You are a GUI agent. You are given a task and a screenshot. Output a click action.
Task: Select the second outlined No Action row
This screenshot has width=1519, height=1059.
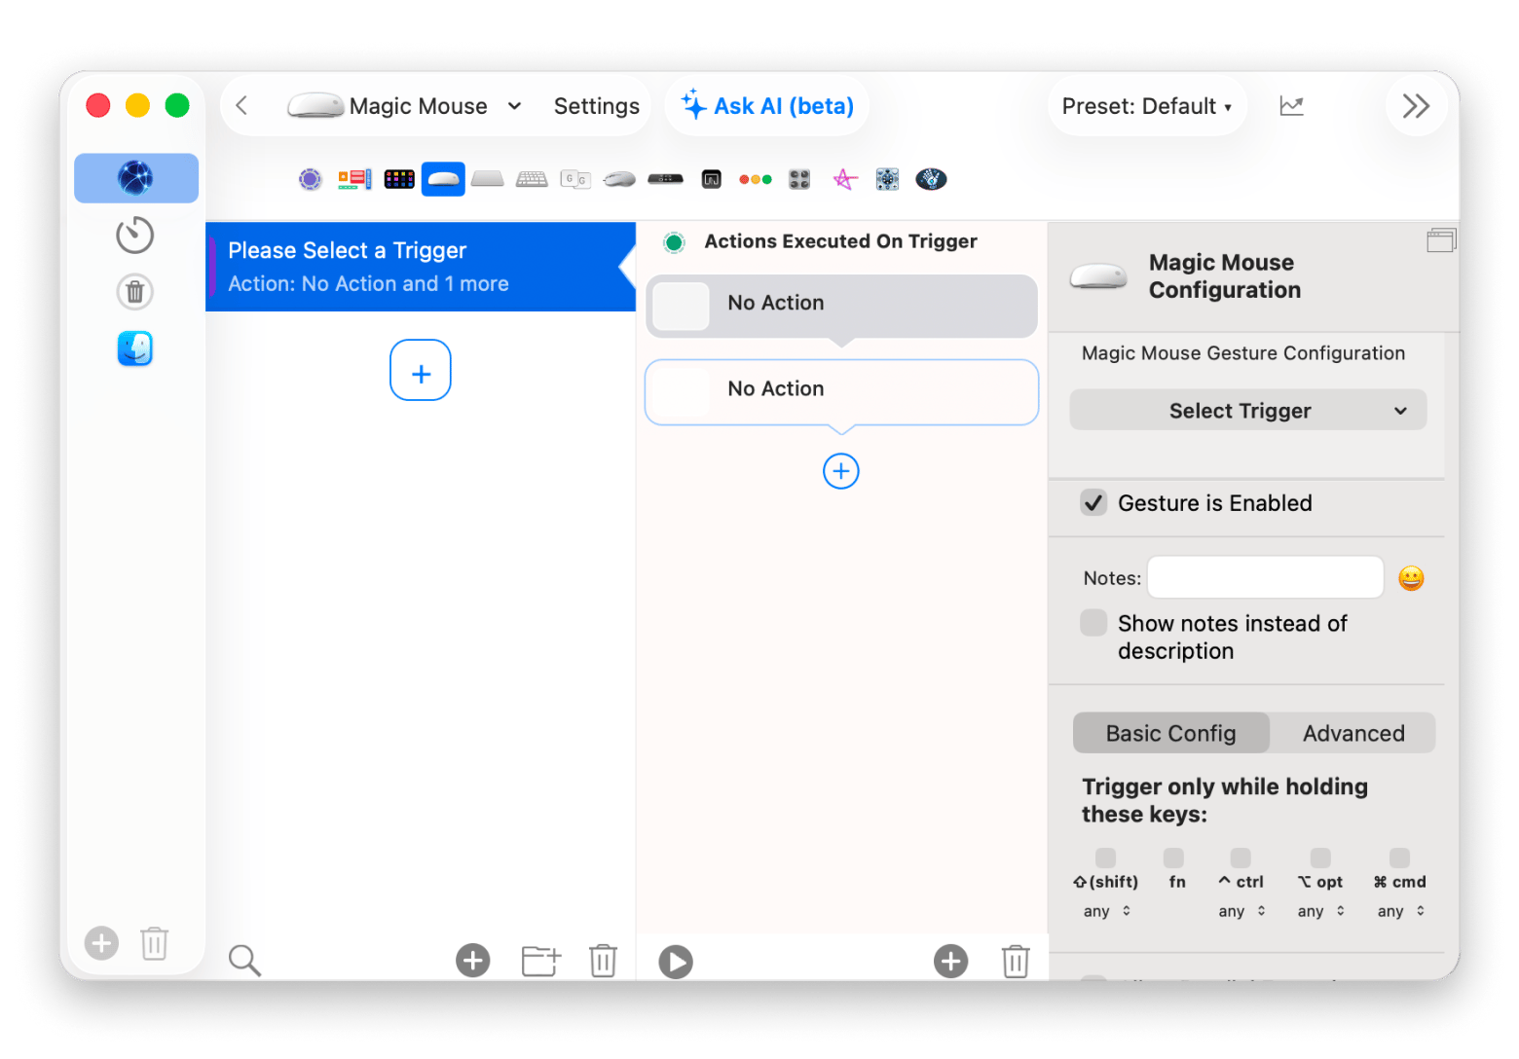tap(842, 392)
